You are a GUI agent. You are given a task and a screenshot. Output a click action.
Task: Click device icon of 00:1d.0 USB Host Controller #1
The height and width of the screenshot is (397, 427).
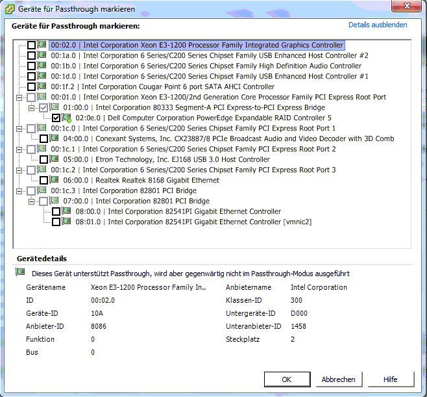tap(42, 75)
